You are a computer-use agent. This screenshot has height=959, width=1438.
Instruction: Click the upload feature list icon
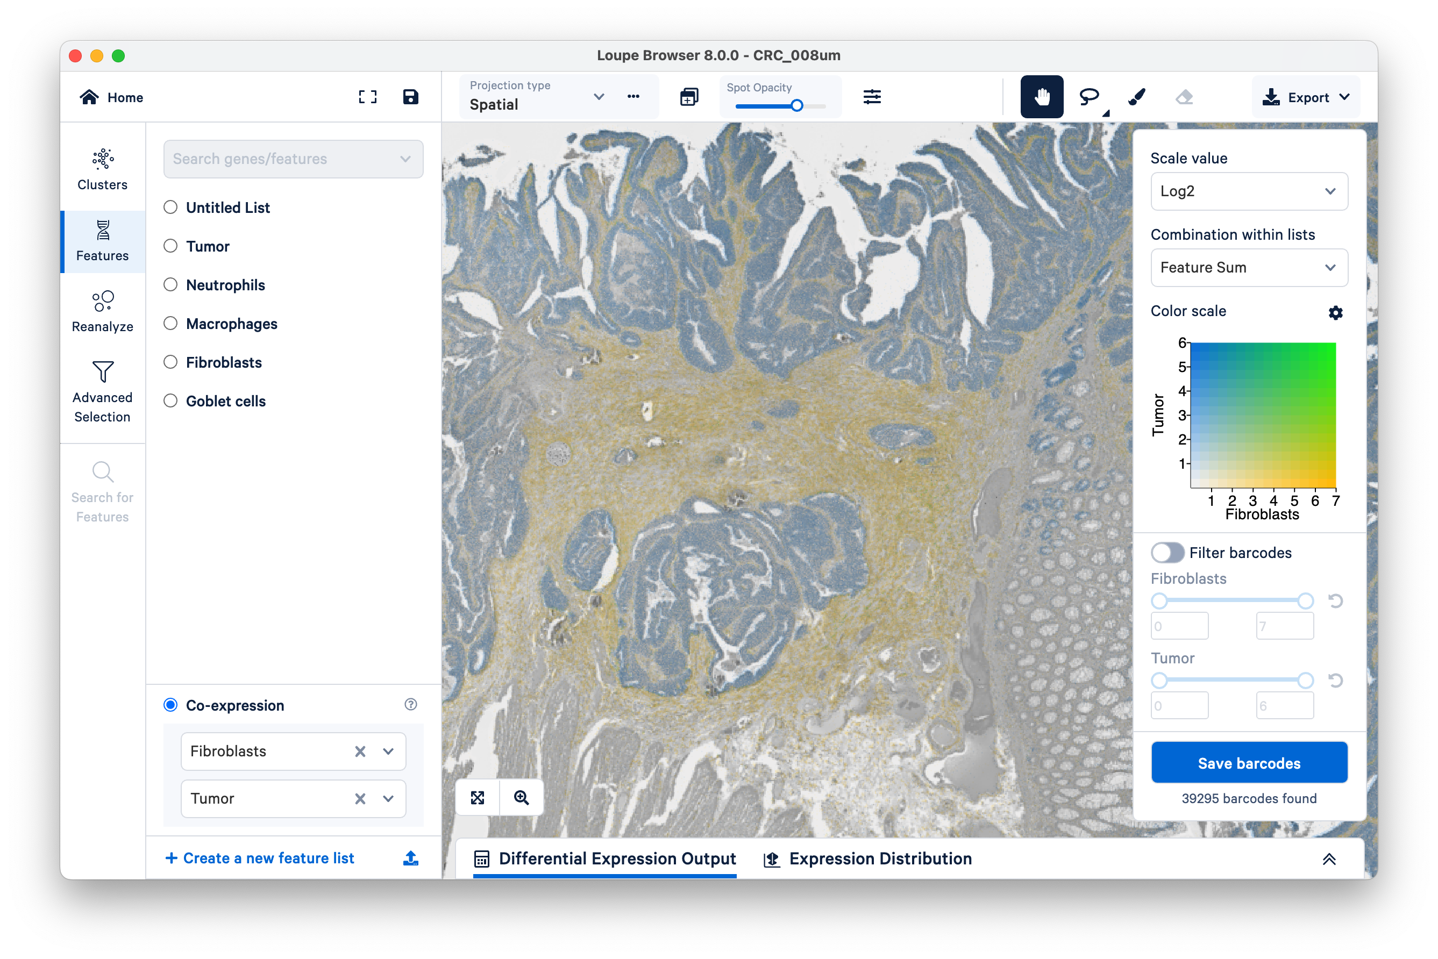(x=411, y=858)
